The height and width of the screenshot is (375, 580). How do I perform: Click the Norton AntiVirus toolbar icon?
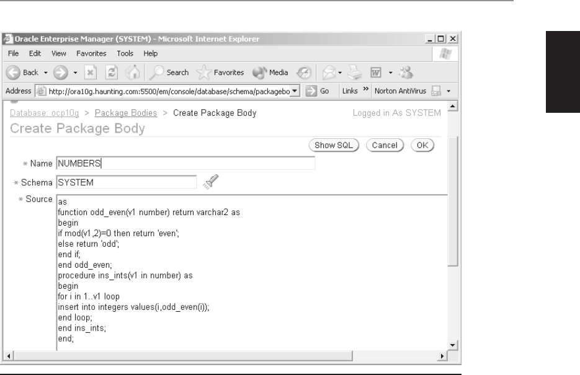(x=437, y=91)
